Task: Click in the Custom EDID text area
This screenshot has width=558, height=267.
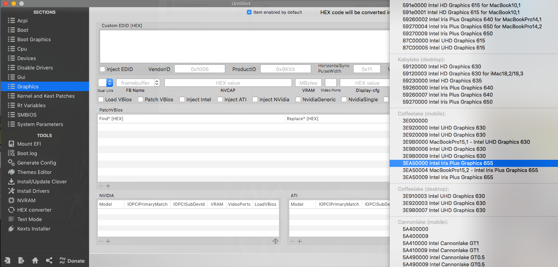Action: [244, 46]
